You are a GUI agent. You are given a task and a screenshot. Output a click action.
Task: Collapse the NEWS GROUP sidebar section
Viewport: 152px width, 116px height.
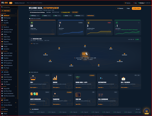[16, 112]
